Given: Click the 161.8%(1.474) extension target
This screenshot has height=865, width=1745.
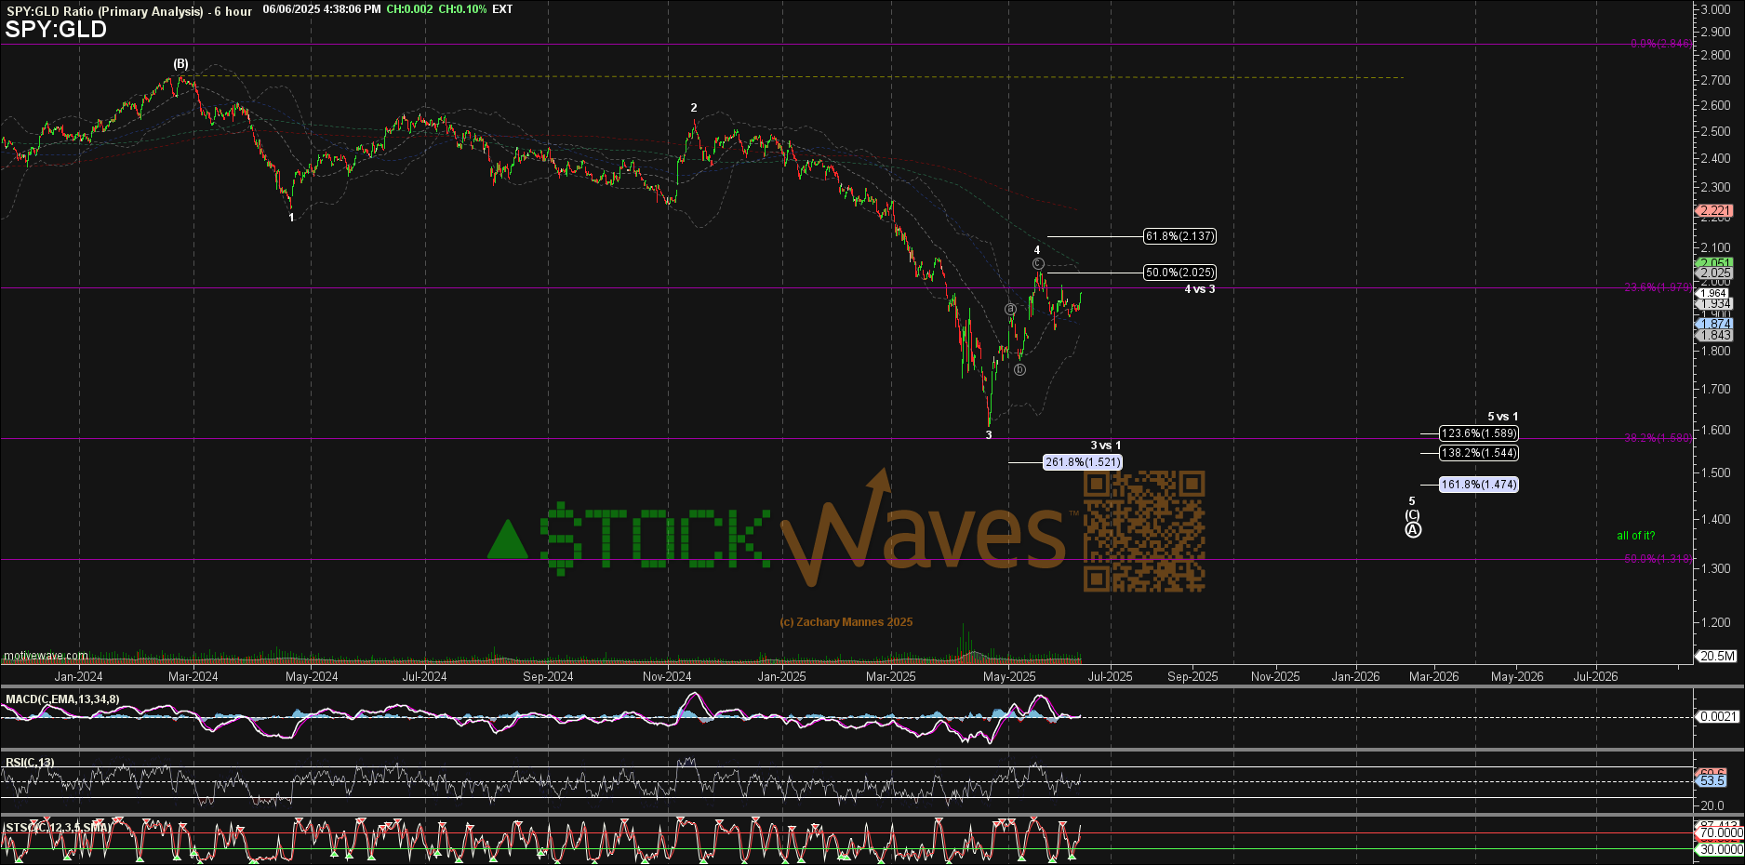Looking at the screenshot, I should pos(1478,485).
